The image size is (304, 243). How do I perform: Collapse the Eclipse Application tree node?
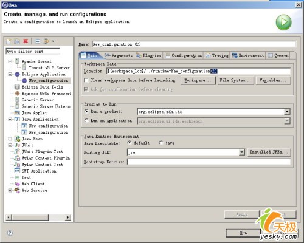[10, 74]
